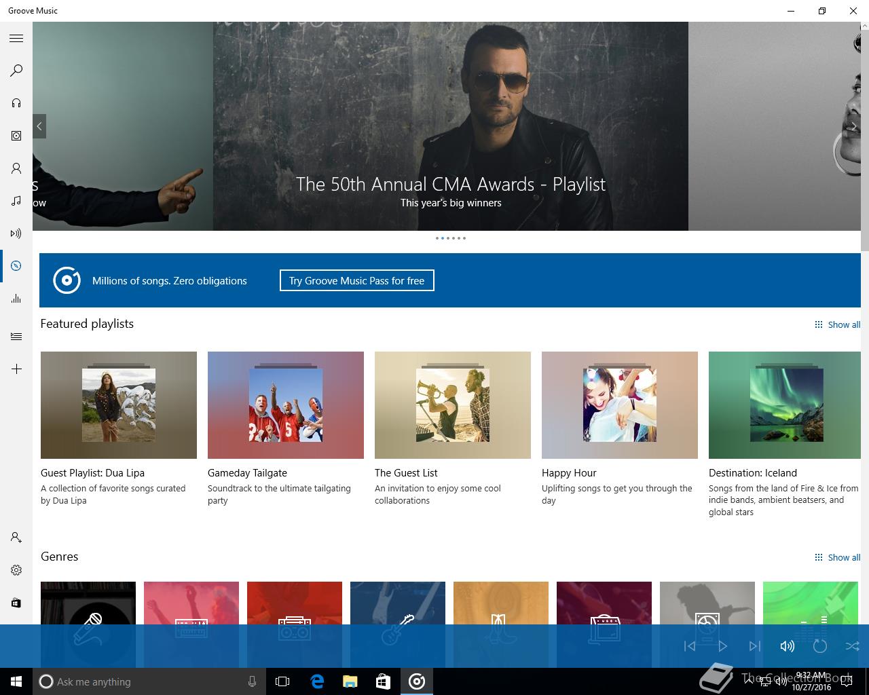Open the player volume control
The height and width of the screenshot is (695, 869).
click(x=788, y=646)
